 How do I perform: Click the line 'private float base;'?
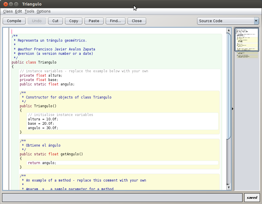click(39, 80)
